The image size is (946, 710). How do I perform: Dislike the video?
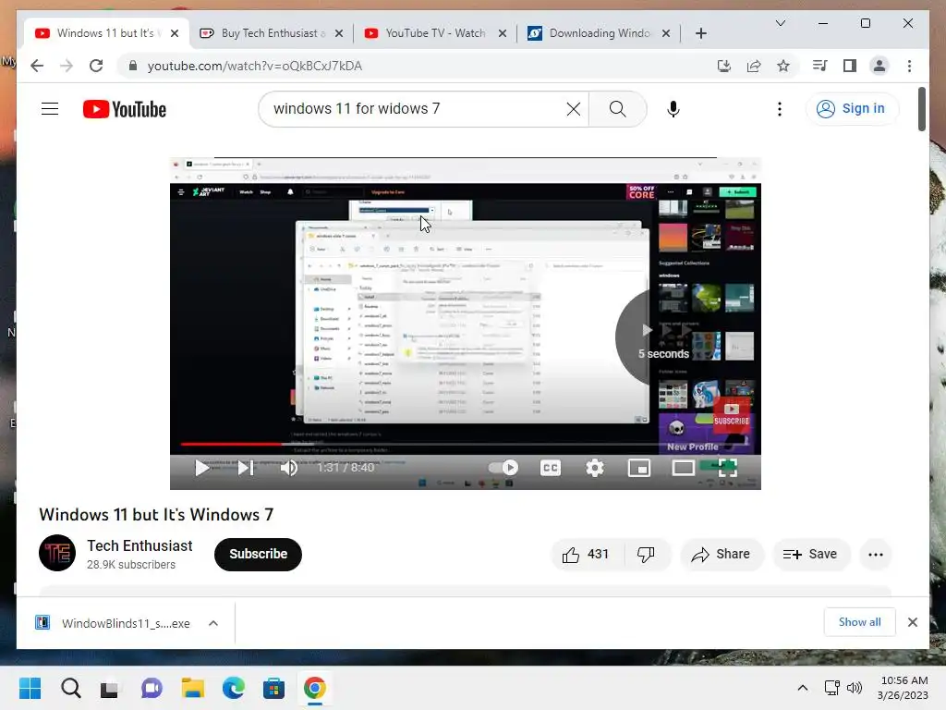tap(647, 555)
